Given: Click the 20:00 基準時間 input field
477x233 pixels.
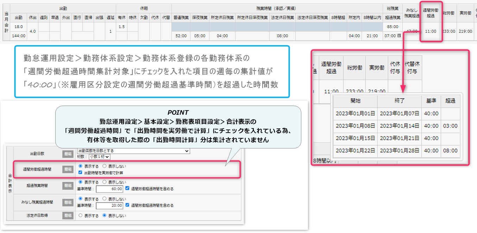Looking at the screenshot, I should coord(109,206).
